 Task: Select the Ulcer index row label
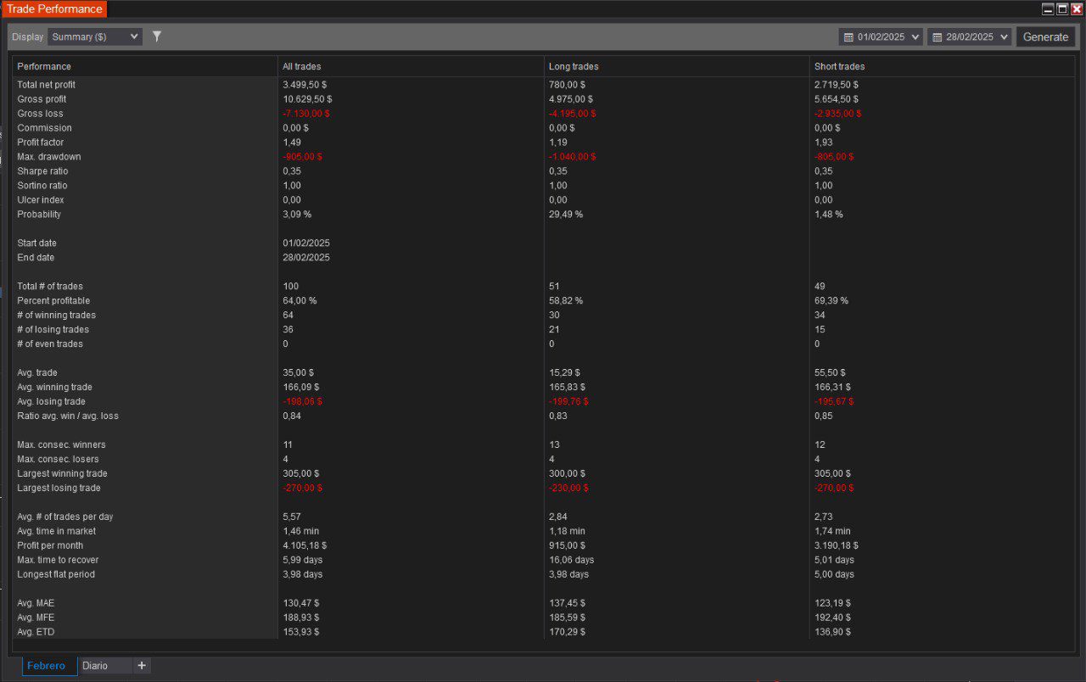click(39, 200)
